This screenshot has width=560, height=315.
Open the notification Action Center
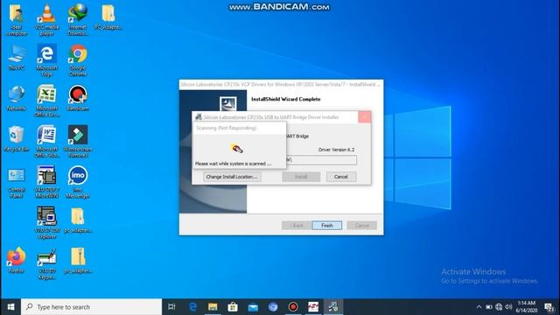(x=549, y=307)
